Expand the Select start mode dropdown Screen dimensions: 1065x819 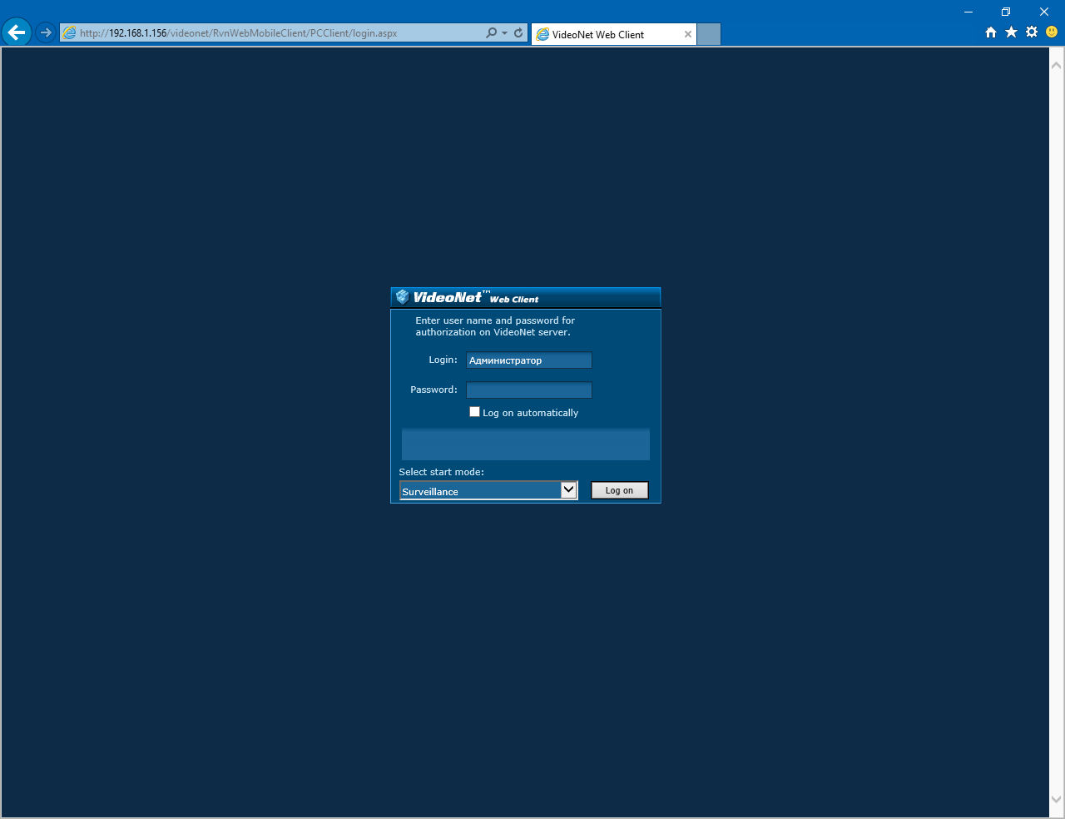point(568,490)
